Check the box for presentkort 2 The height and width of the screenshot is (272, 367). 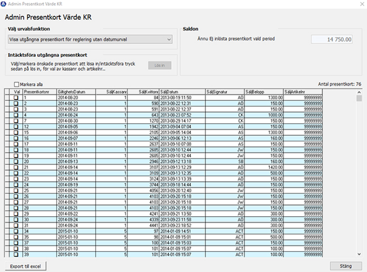16,103
